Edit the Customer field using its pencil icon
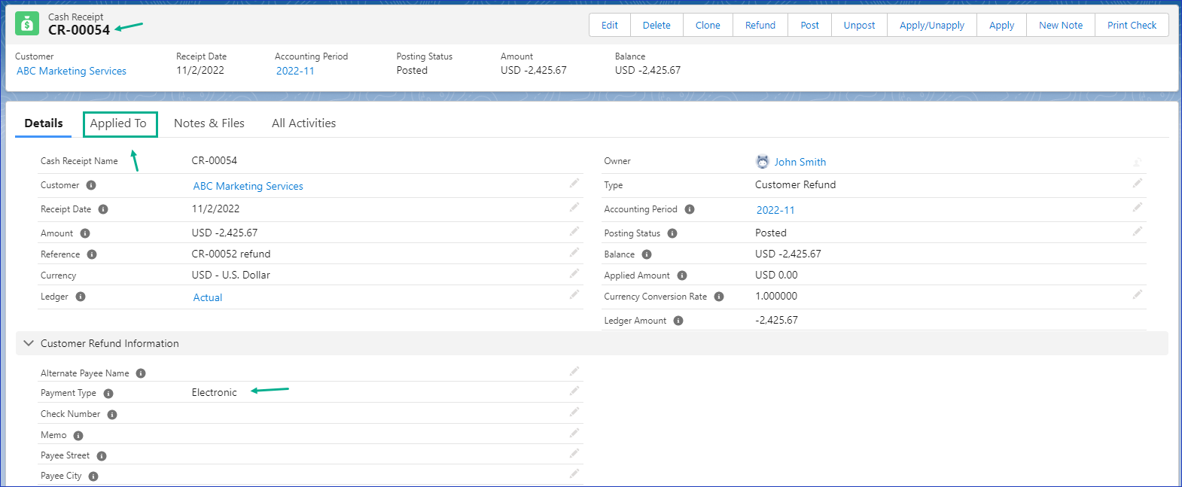The image size is (1182, 487). [574, 183]
